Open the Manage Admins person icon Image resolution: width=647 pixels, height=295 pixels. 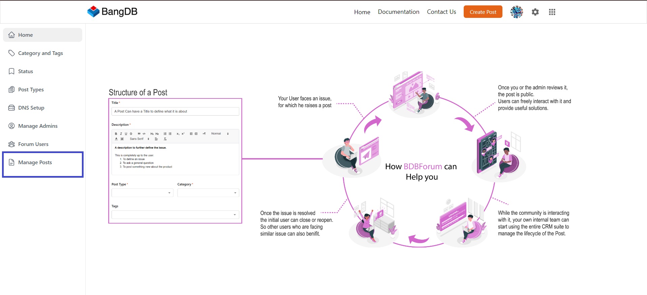11,126
